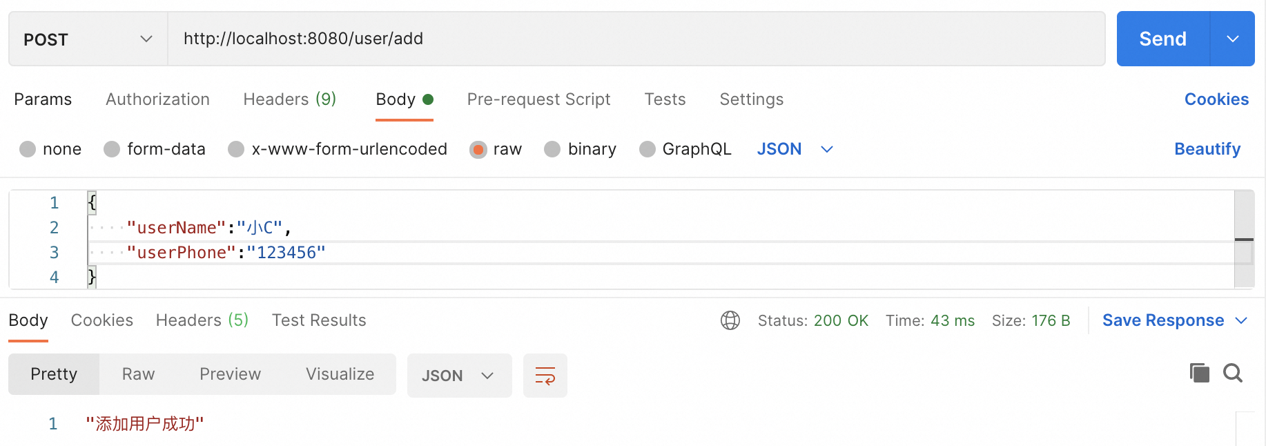Switch to the Authorization tab
Image resolution: width=1266 pixels, height=446 pixels.
coord(157,99)
